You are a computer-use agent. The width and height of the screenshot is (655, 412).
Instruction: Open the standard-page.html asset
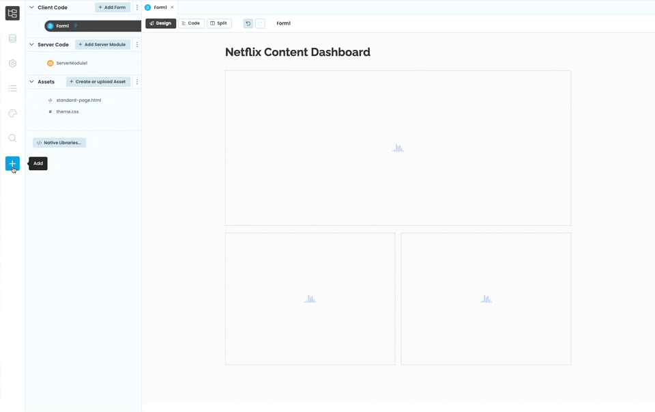78,100
